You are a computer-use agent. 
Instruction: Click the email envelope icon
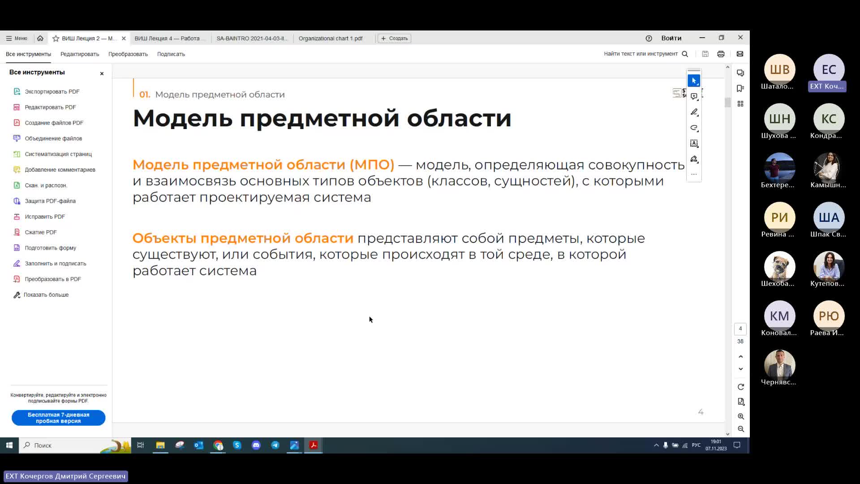tap(740, 54)
